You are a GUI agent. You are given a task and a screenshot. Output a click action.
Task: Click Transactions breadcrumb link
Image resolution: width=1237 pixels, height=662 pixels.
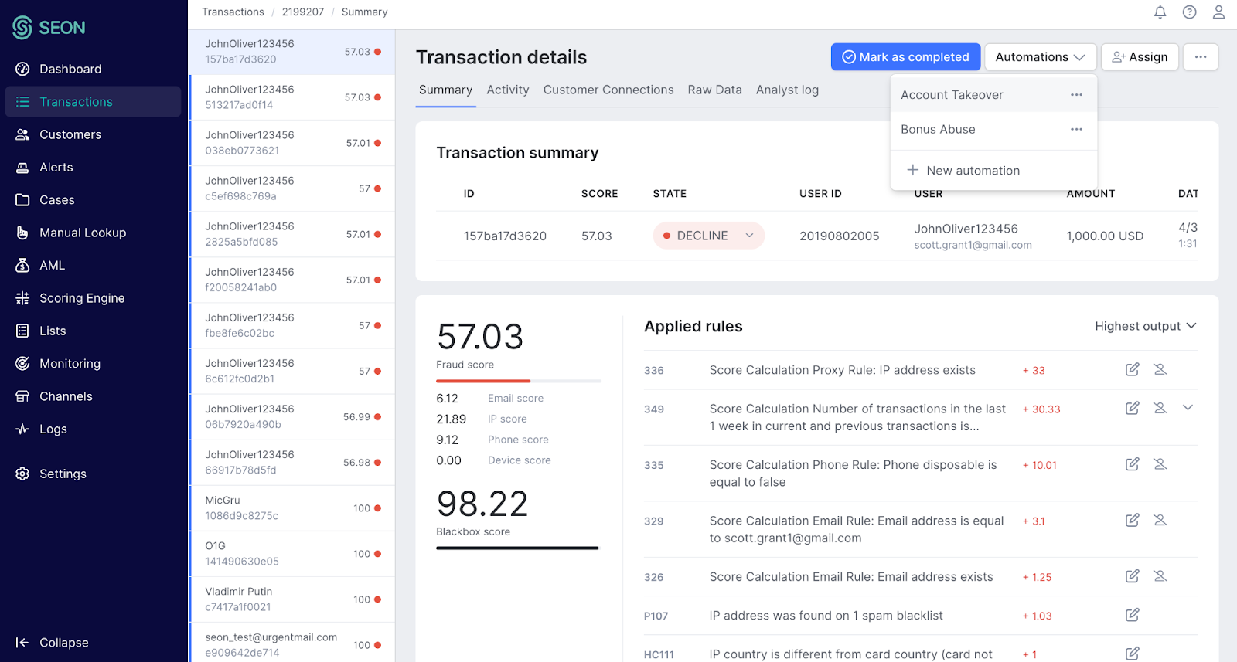pyautogui.click(x=233, y=12)
